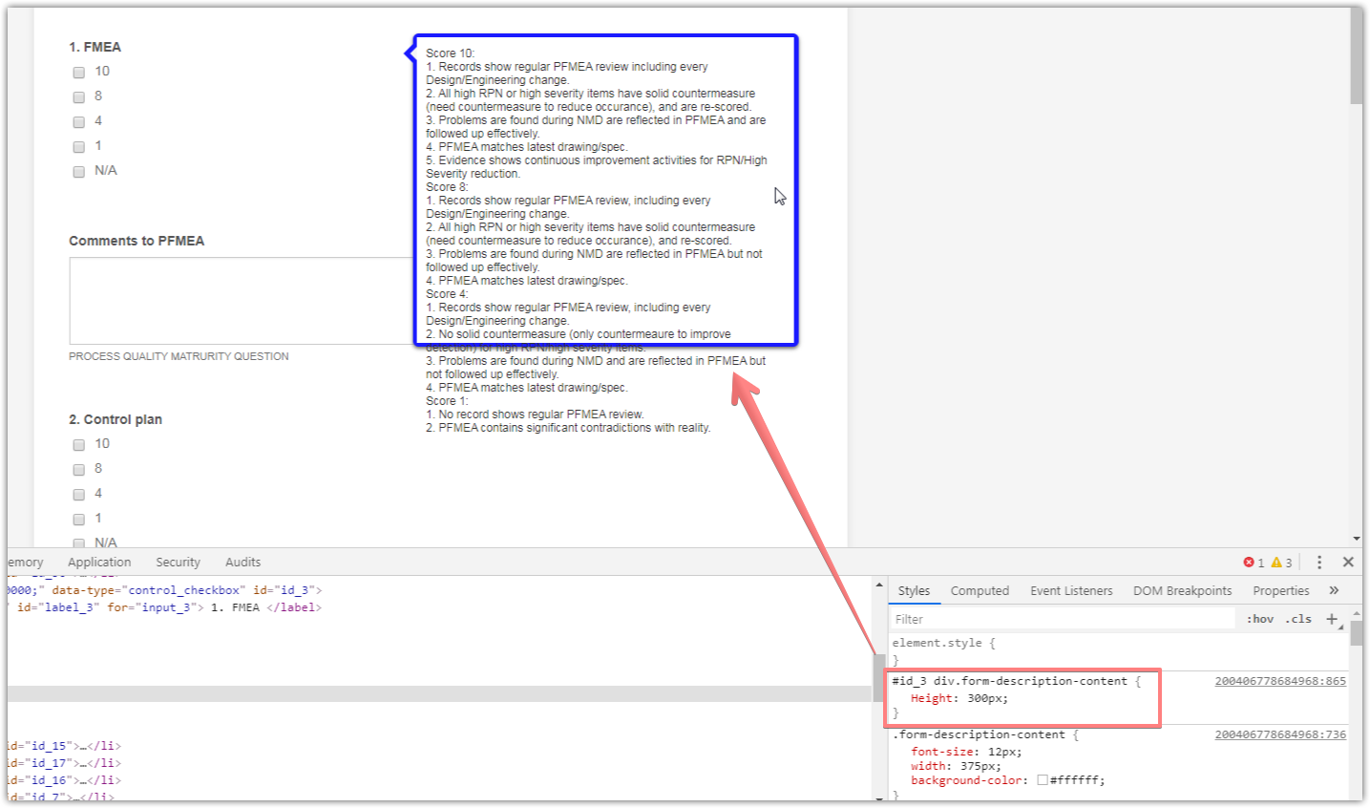
Task: Switch to the Computed tab
Action: coord(980,590)
